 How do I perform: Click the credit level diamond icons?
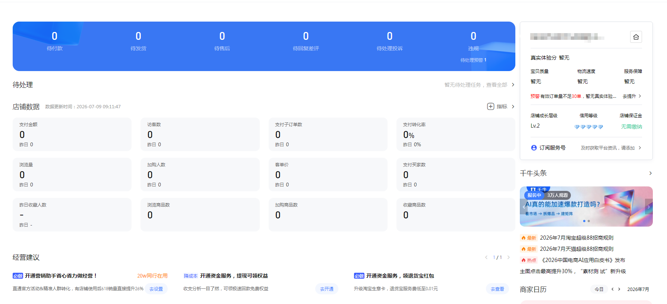pos(588,127)
